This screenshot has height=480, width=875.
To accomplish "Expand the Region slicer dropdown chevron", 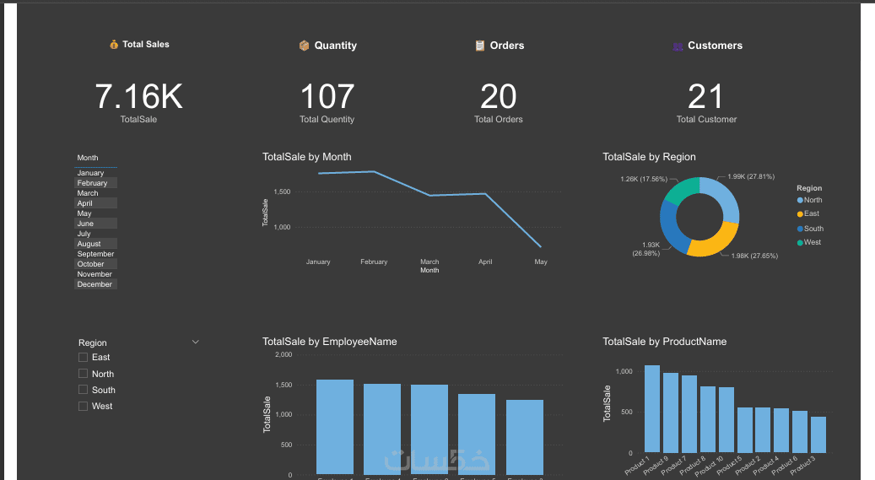I will [195, 342].
